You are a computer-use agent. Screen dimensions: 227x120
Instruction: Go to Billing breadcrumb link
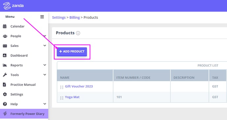click(75, 17)
